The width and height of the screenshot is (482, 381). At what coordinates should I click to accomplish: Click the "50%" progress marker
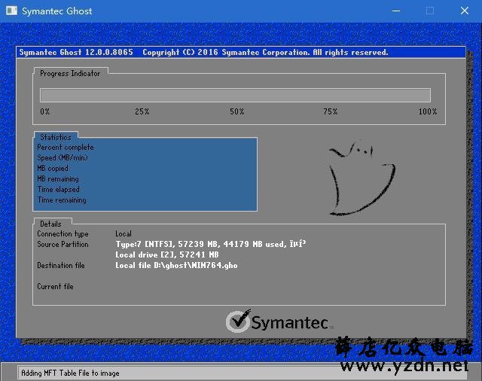pos(237,111)
